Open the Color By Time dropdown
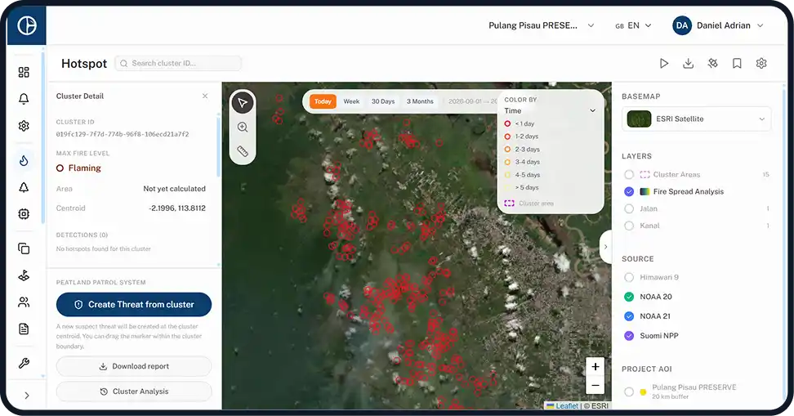 (x=550, y=110)
